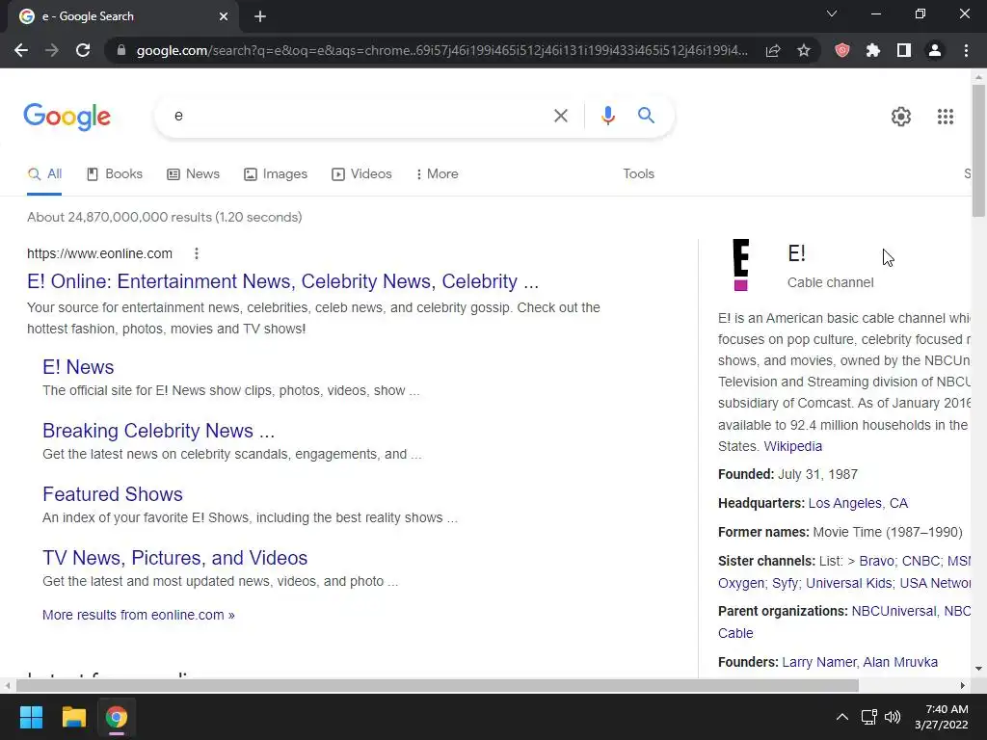
Task: Open options dots next to eonline.com URL
Action: click(x=197, y=253)
